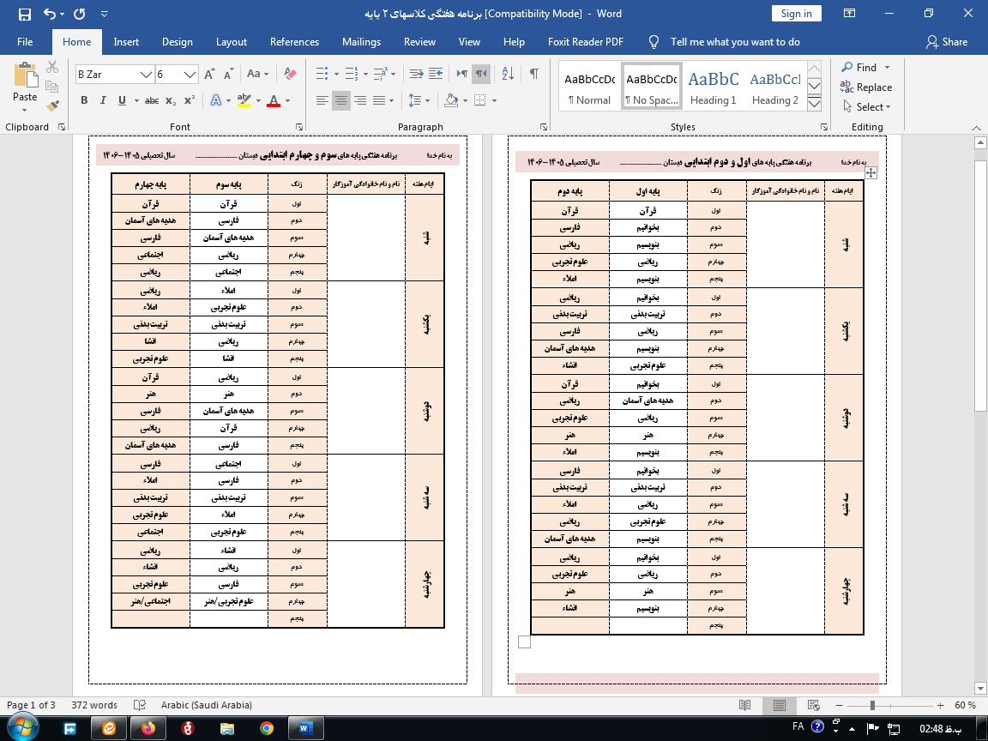Apply Clear All Formatting eraser icon

[x=290, y=74]
